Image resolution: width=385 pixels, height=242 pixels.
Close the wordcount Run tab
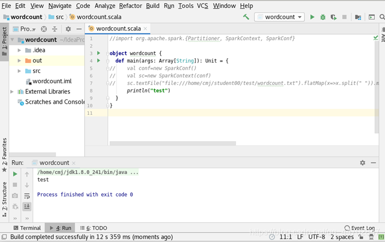(x=74, y=163)
